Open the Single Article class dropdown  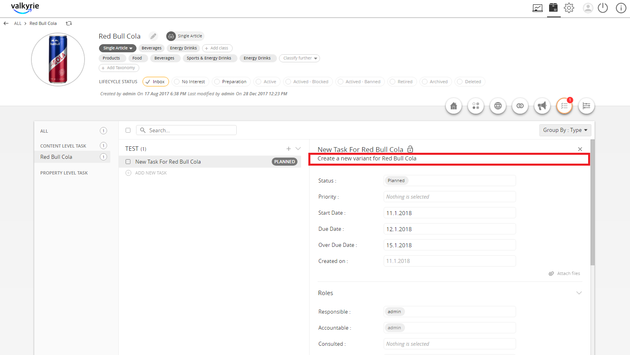118,48
